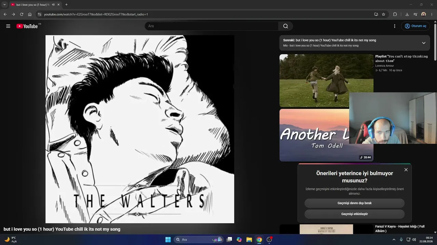437x245 pixels.
Task: Click the Oturum aç sign-in button
Action: pyautogui.click(x=415, y=26)
